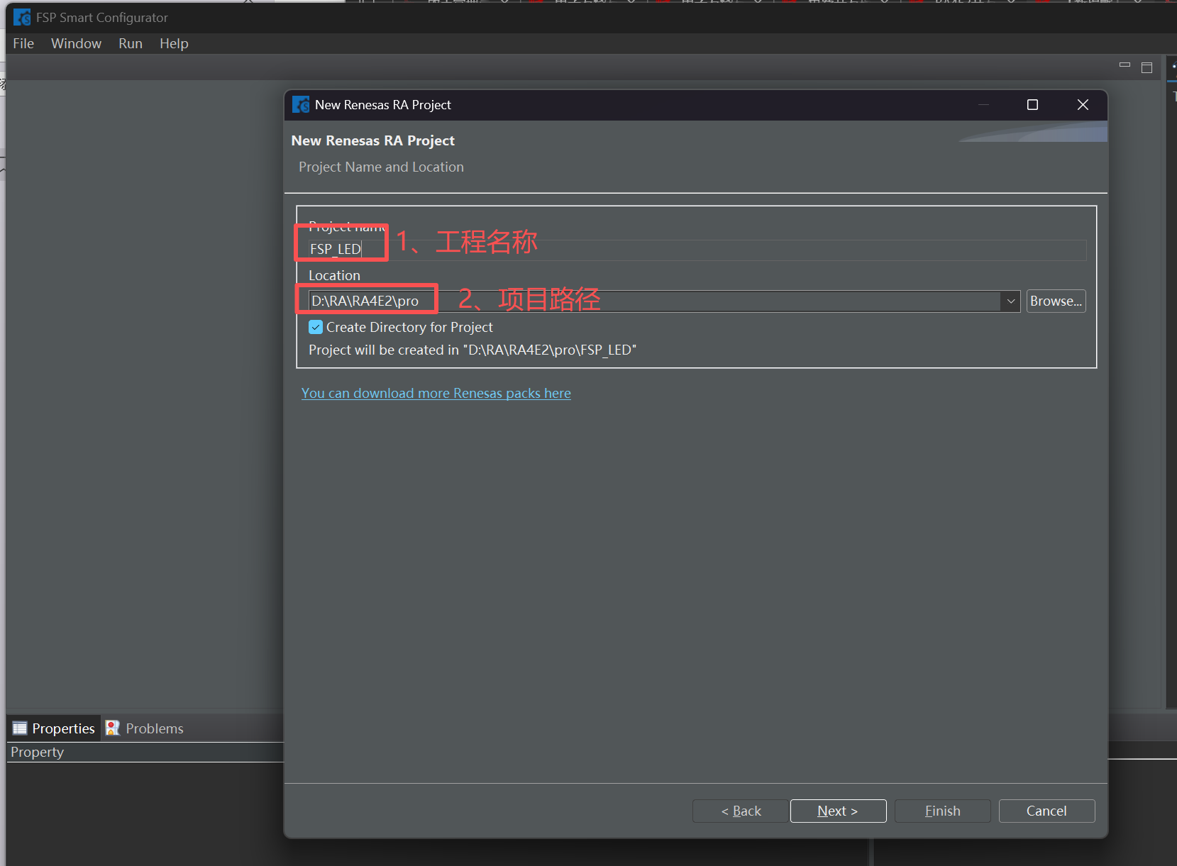The image size is (1177, 866).
Task: Click the Browse button
Action: [1056, 301]
